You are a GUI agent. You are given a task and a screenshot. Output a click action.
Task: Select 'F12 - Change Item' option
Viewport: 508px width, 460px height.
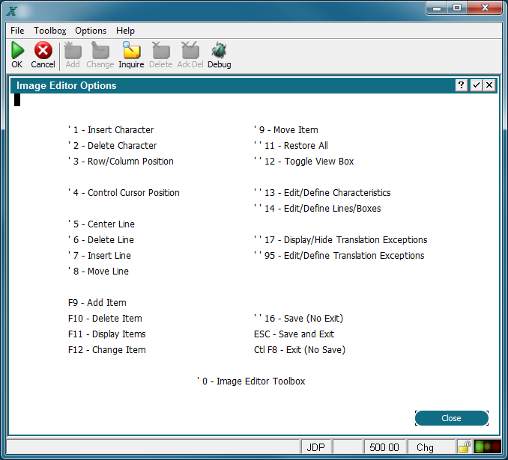(x=107, y=350)
